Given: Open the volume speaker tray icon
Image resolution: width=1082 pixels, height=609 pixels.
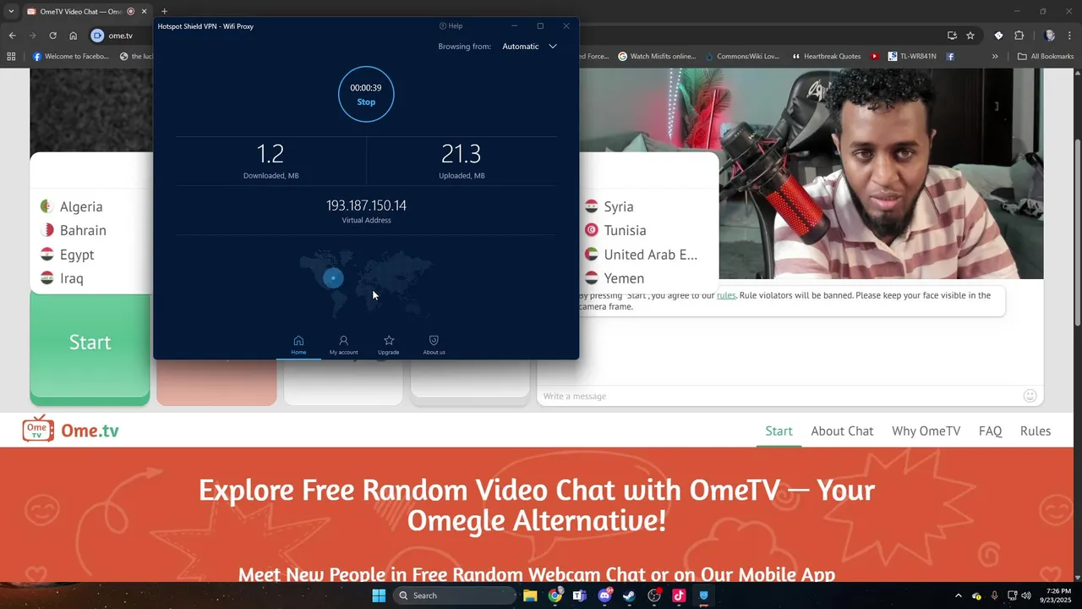Looking at the screenshot, I should pyautogui.click(x=1026, y=595).
